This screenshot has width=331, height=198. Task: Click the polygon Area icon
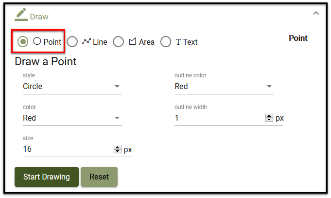132,42
